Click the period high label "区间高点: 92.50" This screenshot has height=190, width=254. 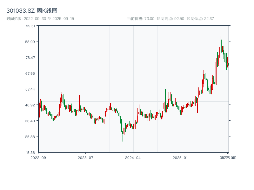coord(170,19)
